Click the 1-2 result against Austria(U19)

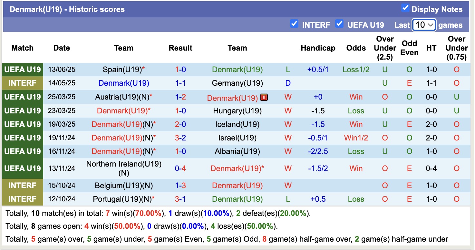(180, 97)
